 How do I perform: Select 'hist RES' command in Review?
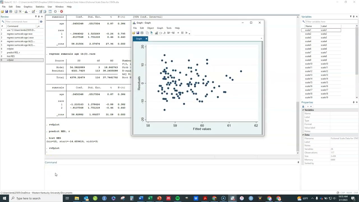pyautogui.click(x=22, y=56)
